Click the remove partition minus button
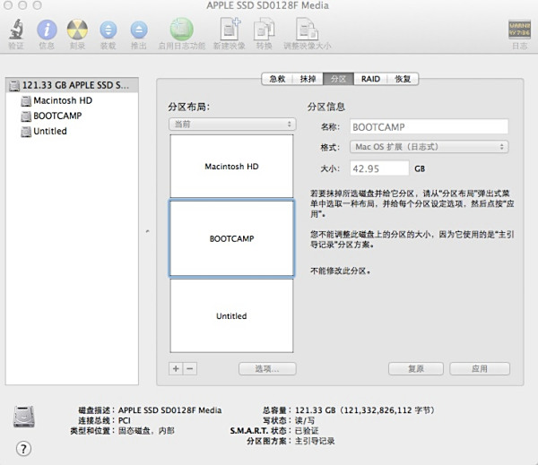Image resolution: width=538 pixels, height=465 pixels. [190, 368]
